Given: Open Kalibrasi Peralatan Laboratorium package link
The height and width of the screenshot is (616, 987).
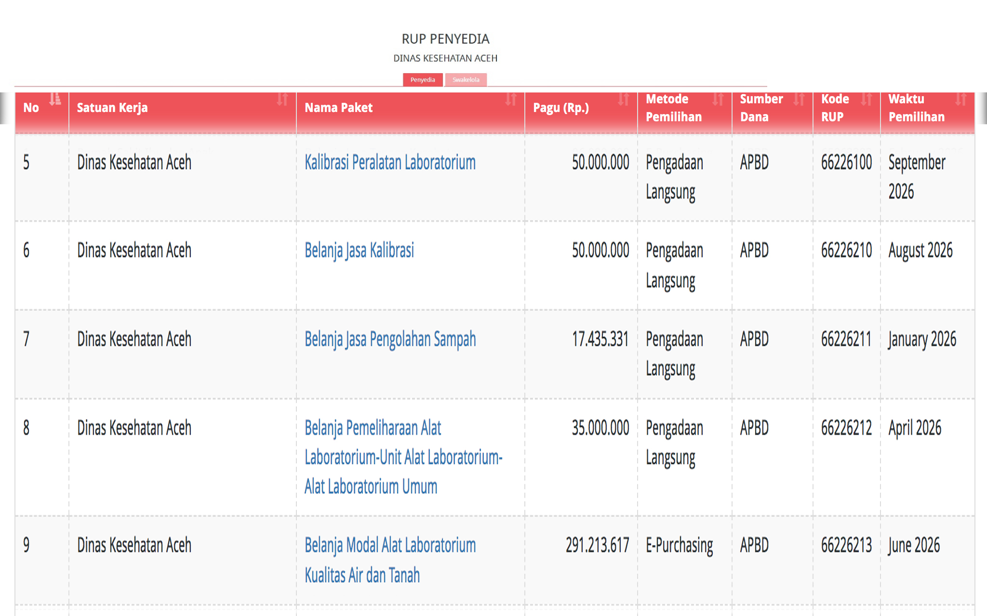Looking at the screenshot, I should coord(390,163).
